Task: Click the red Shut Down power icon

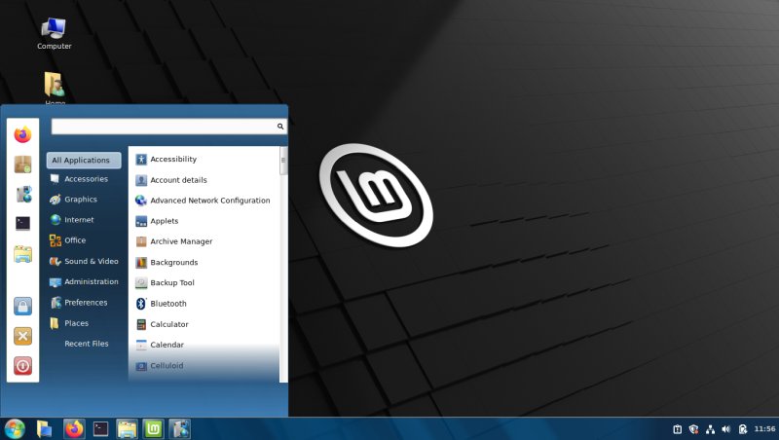Action: [x=22, y=366]
